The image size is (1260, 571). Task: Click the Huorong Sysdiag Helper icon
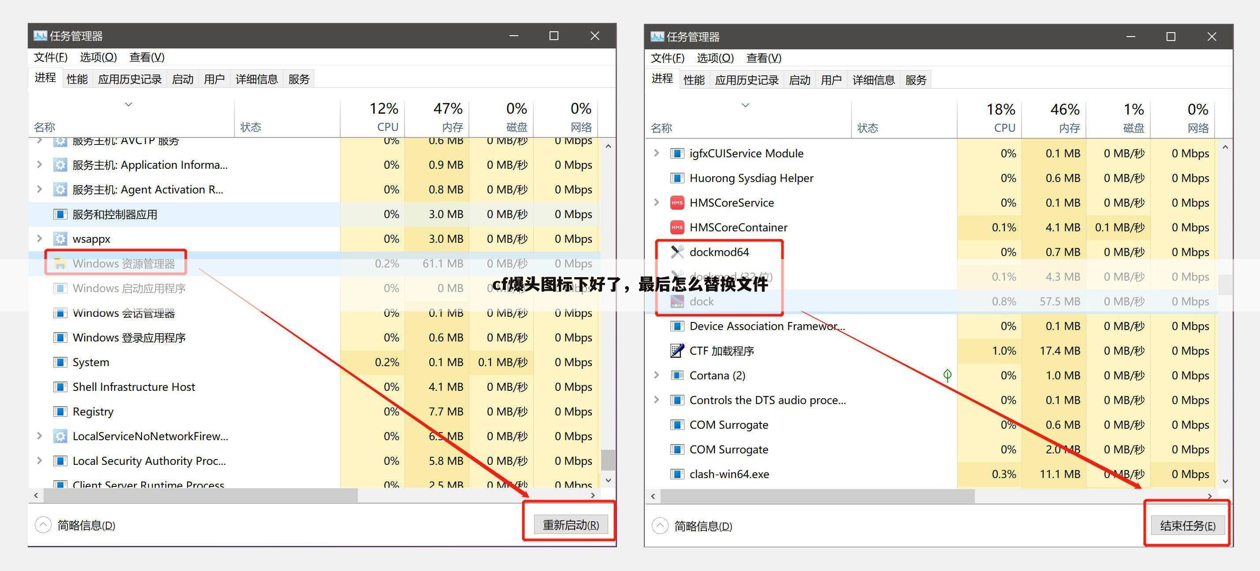[676, 178]
